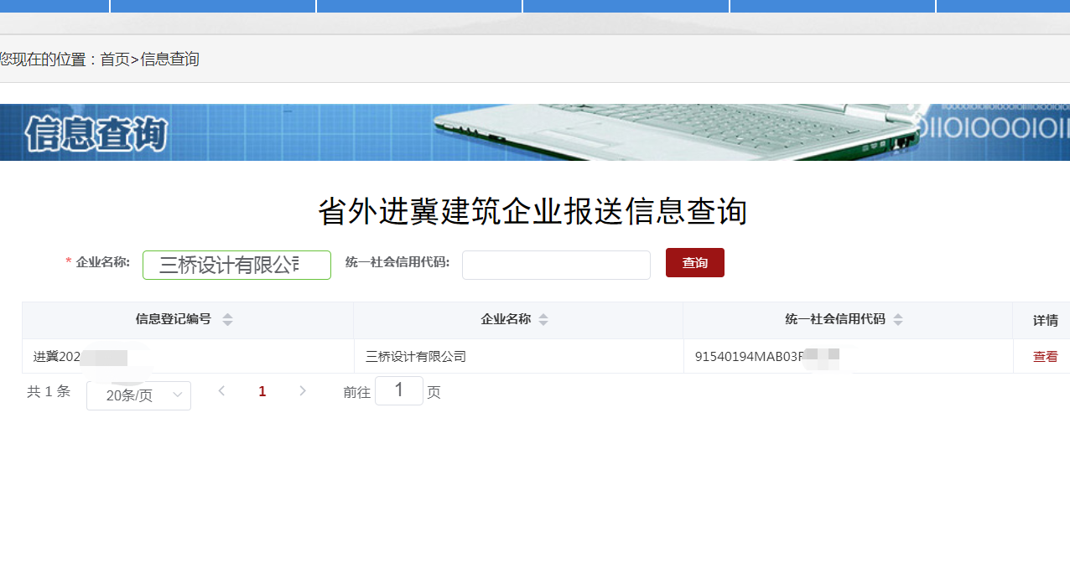Sort 企业名称 column descending with down arrow
Image resolution: width=1070 pixels, height=578 pixels.
[543, 324]
